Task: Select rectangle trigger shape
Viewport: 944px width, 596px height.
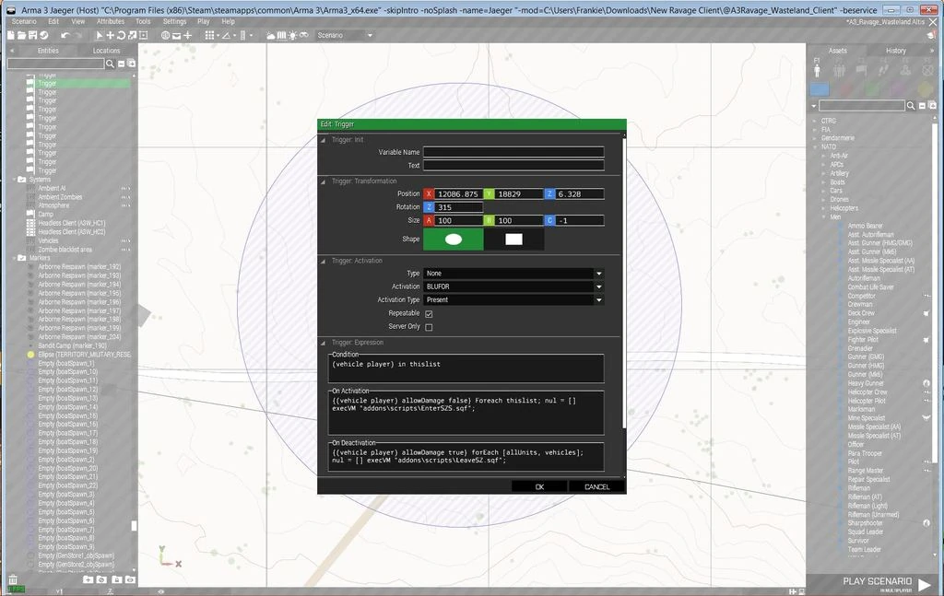Action: pyautogui.click(x=513, y=240)
